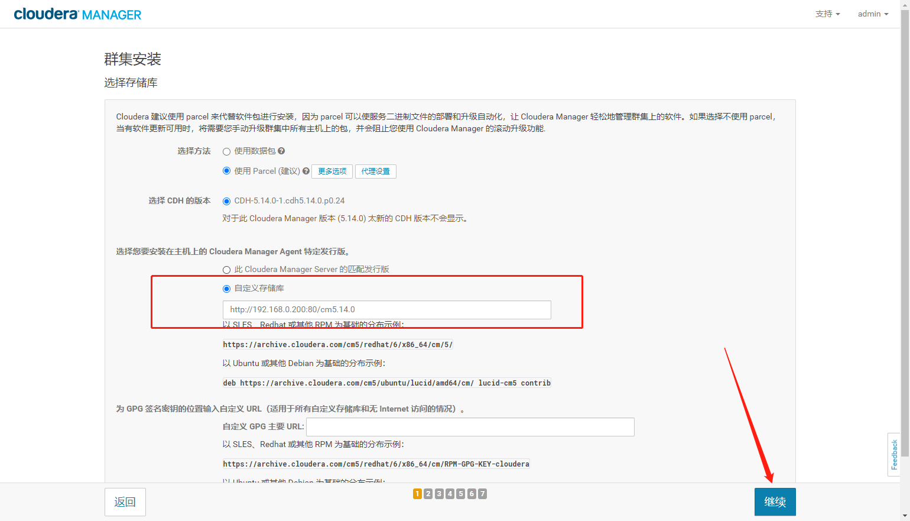Choose 此 Cloudera Manager Server 的匹配发行版 radio
This screenshot has height=521, width=910.
tap(226, 270)
